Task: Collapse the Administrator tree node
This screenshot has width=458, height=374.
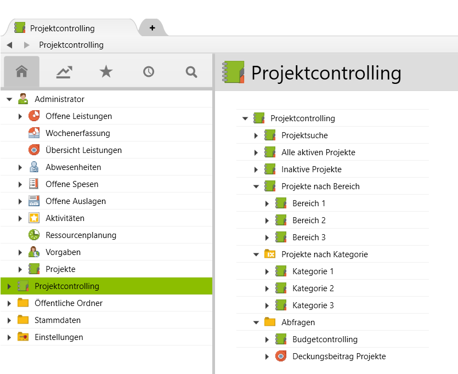Action: [9, 99]
